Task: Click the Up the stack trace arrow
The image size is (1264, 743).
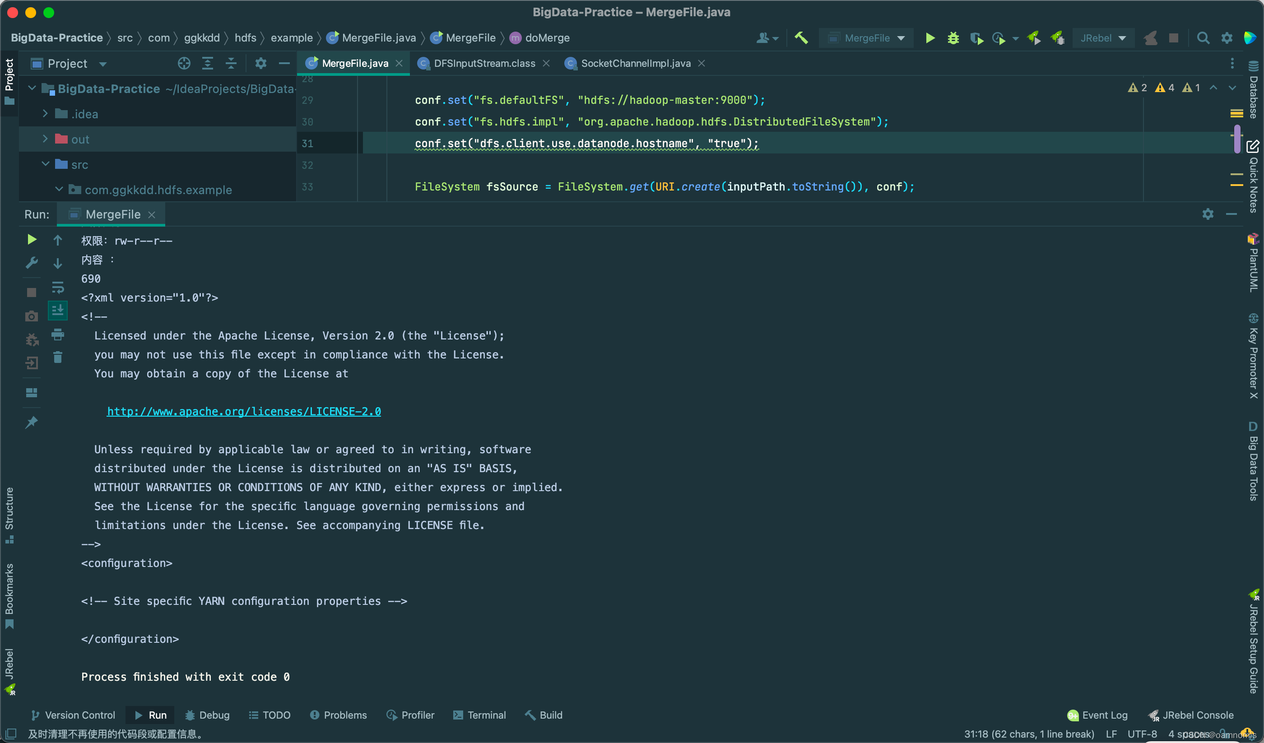Action: [58, 240]
